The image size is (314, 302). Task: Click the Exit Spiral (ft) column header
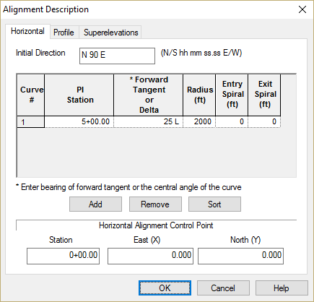coord(264,95)
